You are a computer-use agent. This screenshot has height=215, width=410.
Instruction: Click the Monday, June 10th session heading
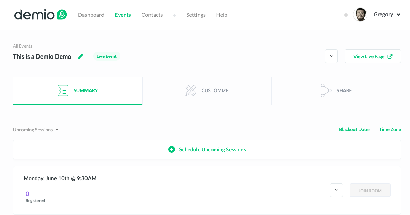(x=60, y=178)
